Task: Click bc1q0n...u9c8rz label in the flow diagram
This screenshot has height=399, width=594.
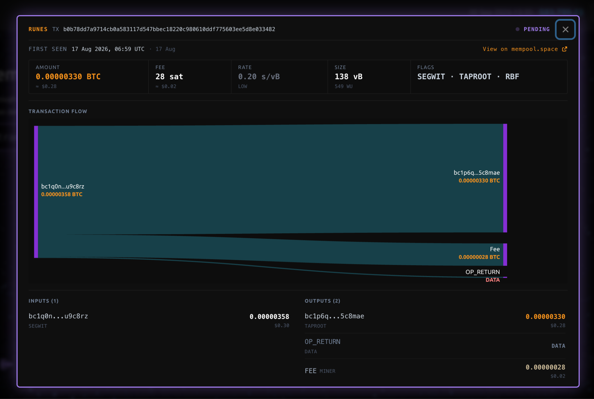Action: pyautogui.click(x=63, y=186)
